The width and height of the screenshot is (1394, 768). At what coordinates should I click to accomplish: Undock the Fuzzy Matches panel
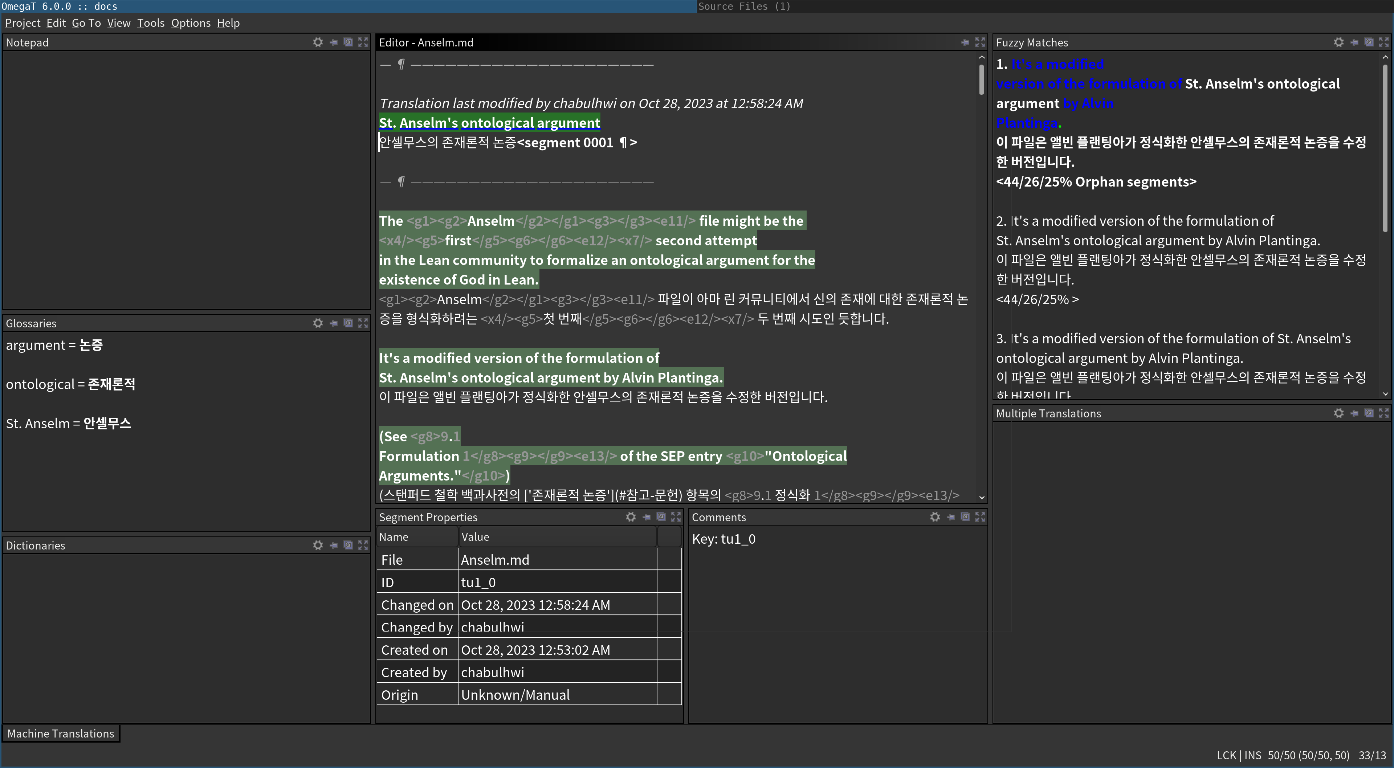[x=1369, y=42]
